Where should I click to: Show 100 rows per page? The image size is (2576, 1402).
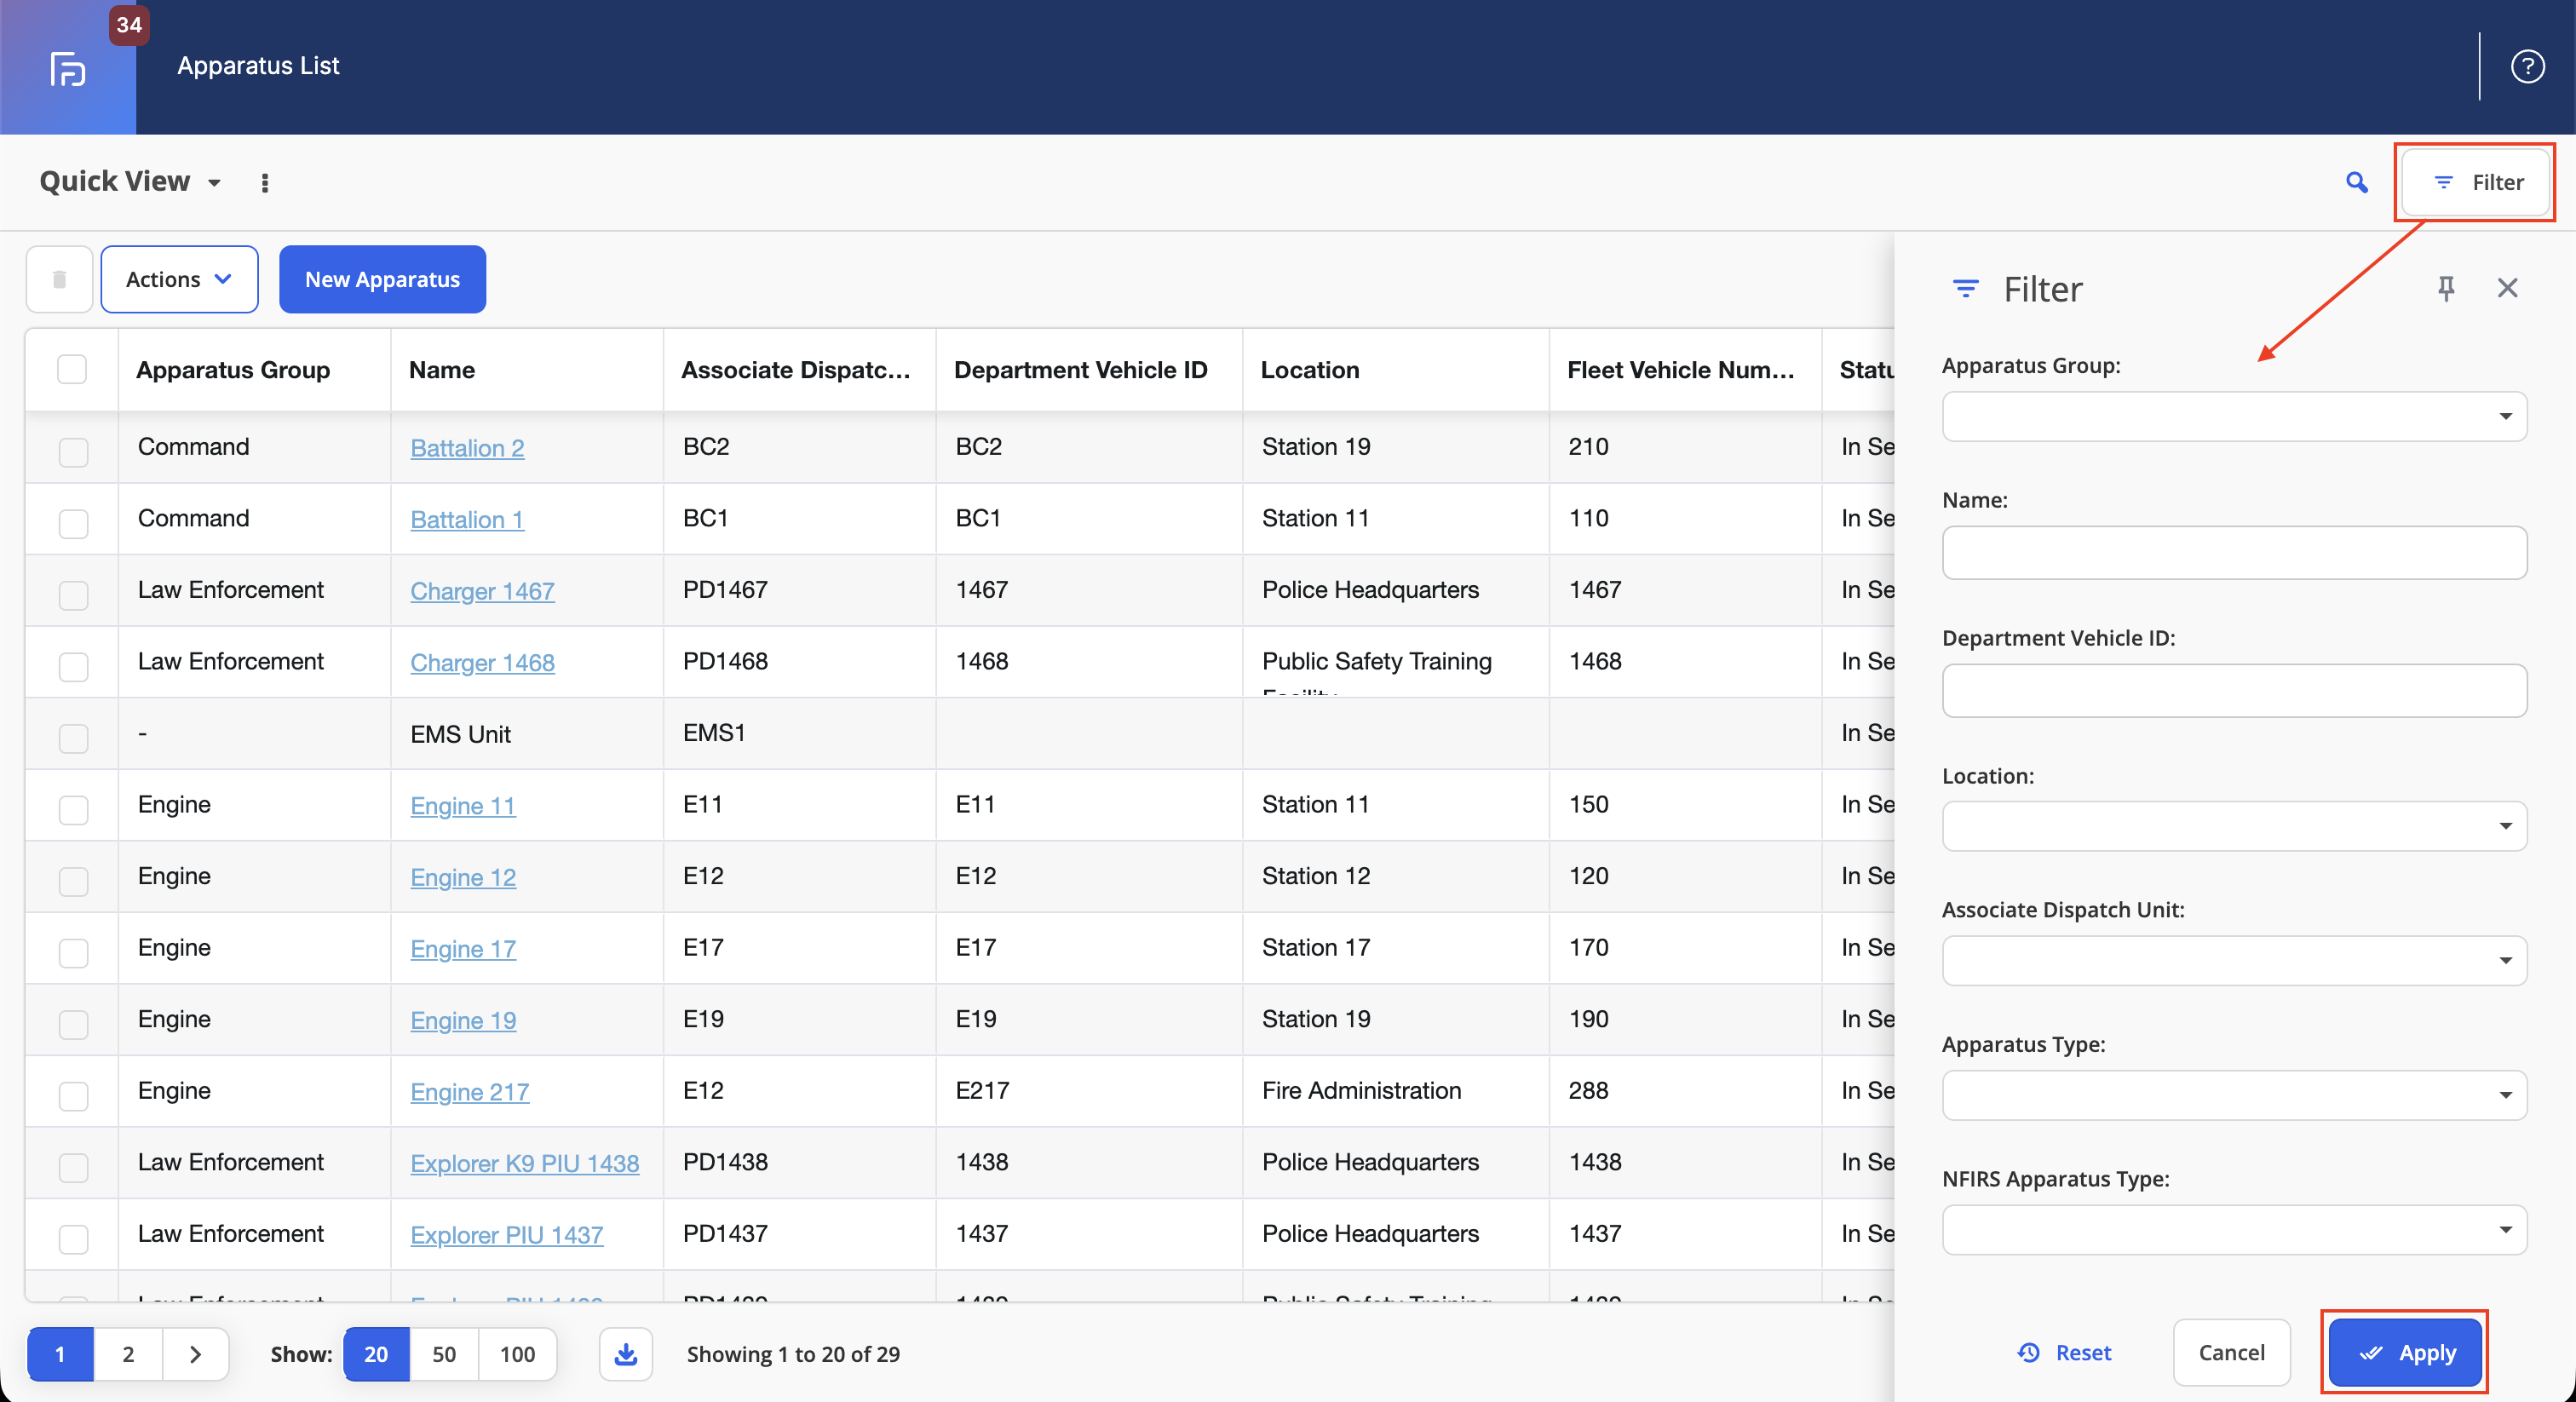coord(517,1354)
